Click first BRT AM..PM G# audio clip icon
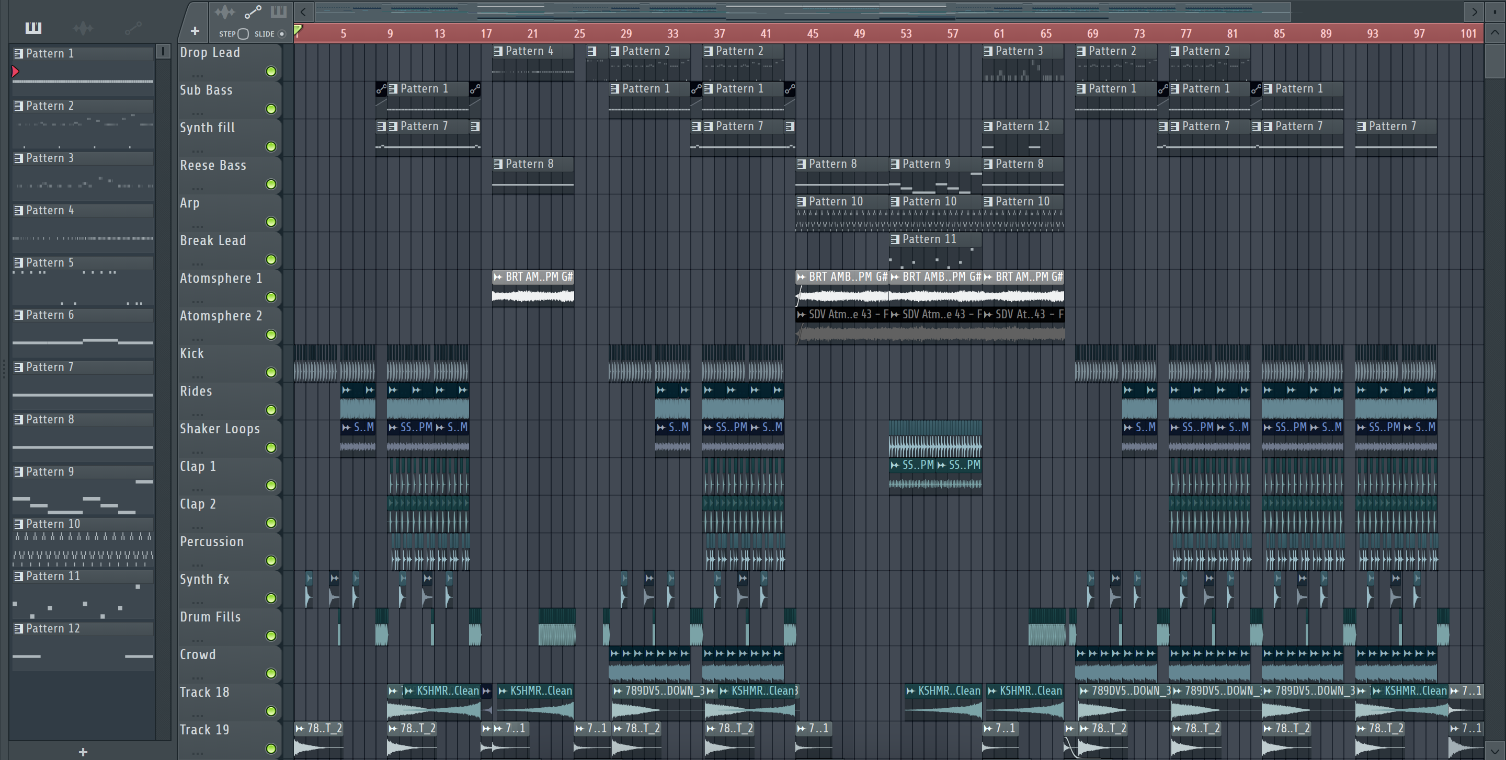 (x=498, y=277)
